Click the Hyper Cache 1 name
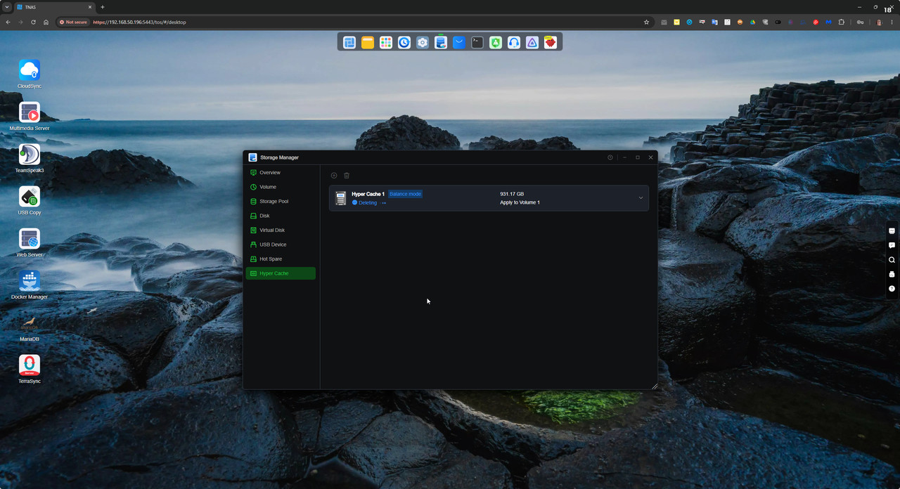This screenshot has height=489, width=900. click(x=368, y=194)
